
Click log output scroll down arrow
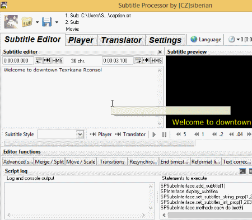point(151,208)
